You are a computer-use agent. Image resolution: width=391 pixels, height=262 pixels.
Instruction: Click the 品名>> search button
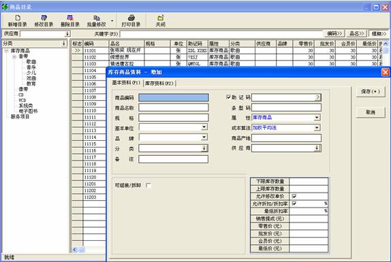click(357, 33)
